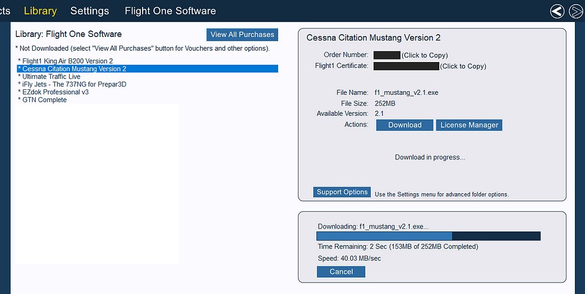Click the Available Version 2.1 value
The image size is (585, 294).
pos(379,114)
